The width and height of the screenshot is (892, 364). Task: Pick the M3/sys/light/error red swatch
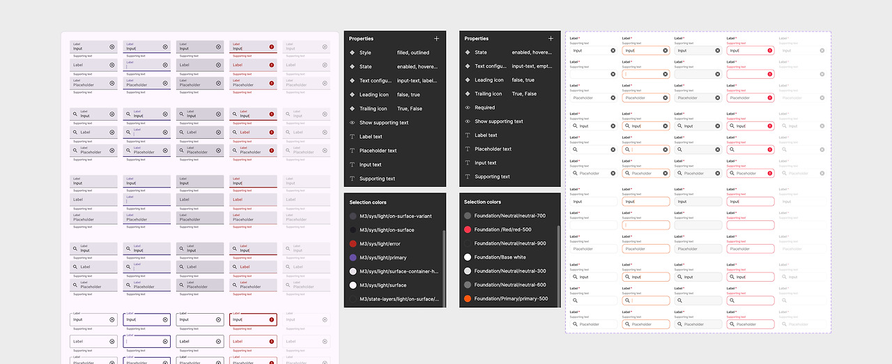click(x=353, y=244)
